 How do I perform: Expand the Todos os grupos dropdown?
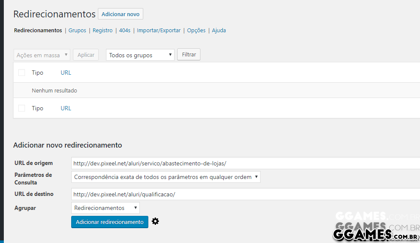coord(140,55)
